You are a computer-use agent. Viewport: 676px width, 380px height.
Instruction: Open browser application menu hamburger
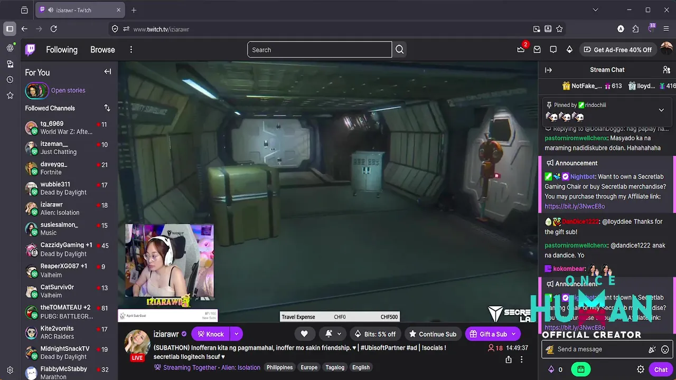[666, 29]
